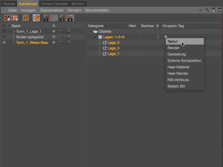Viewport: 223px width, 167px height.
Task: Activate the take marker dot next to Basis
Action: point(54,26)
